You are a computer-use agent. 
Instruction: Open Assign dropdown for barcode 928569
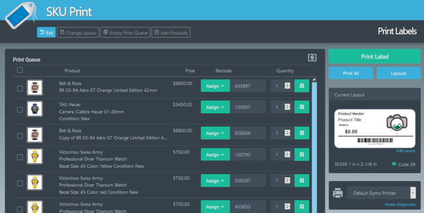point(215,133)
